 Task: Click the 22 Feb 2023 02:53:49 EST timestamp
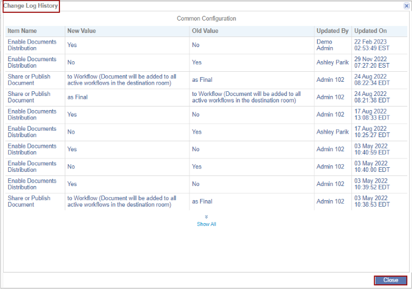click(371, 45)
